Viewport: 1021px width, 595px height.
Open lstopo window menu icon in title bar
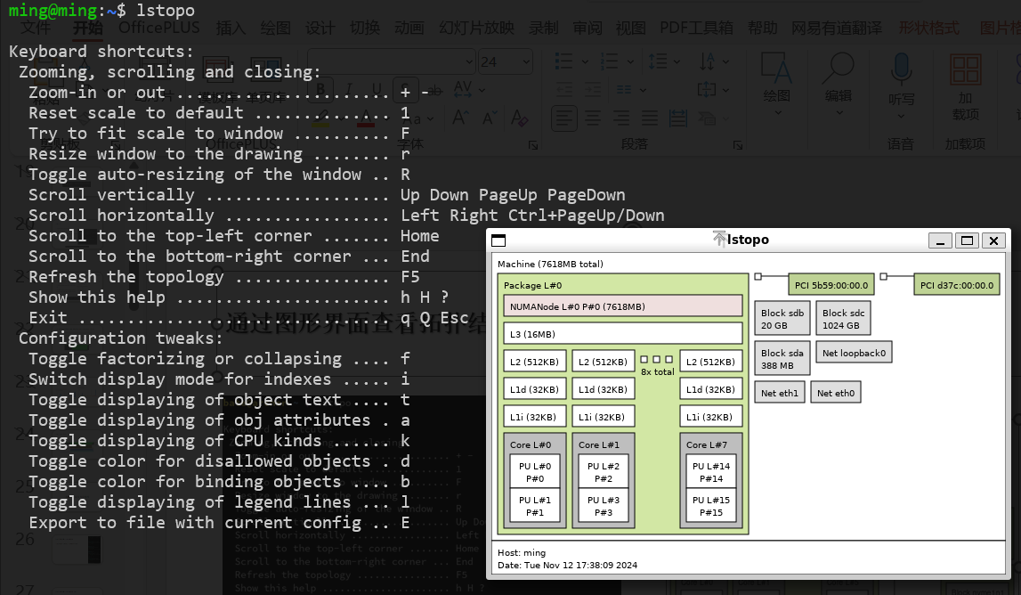pyautogui.click(x=498, y=240)
